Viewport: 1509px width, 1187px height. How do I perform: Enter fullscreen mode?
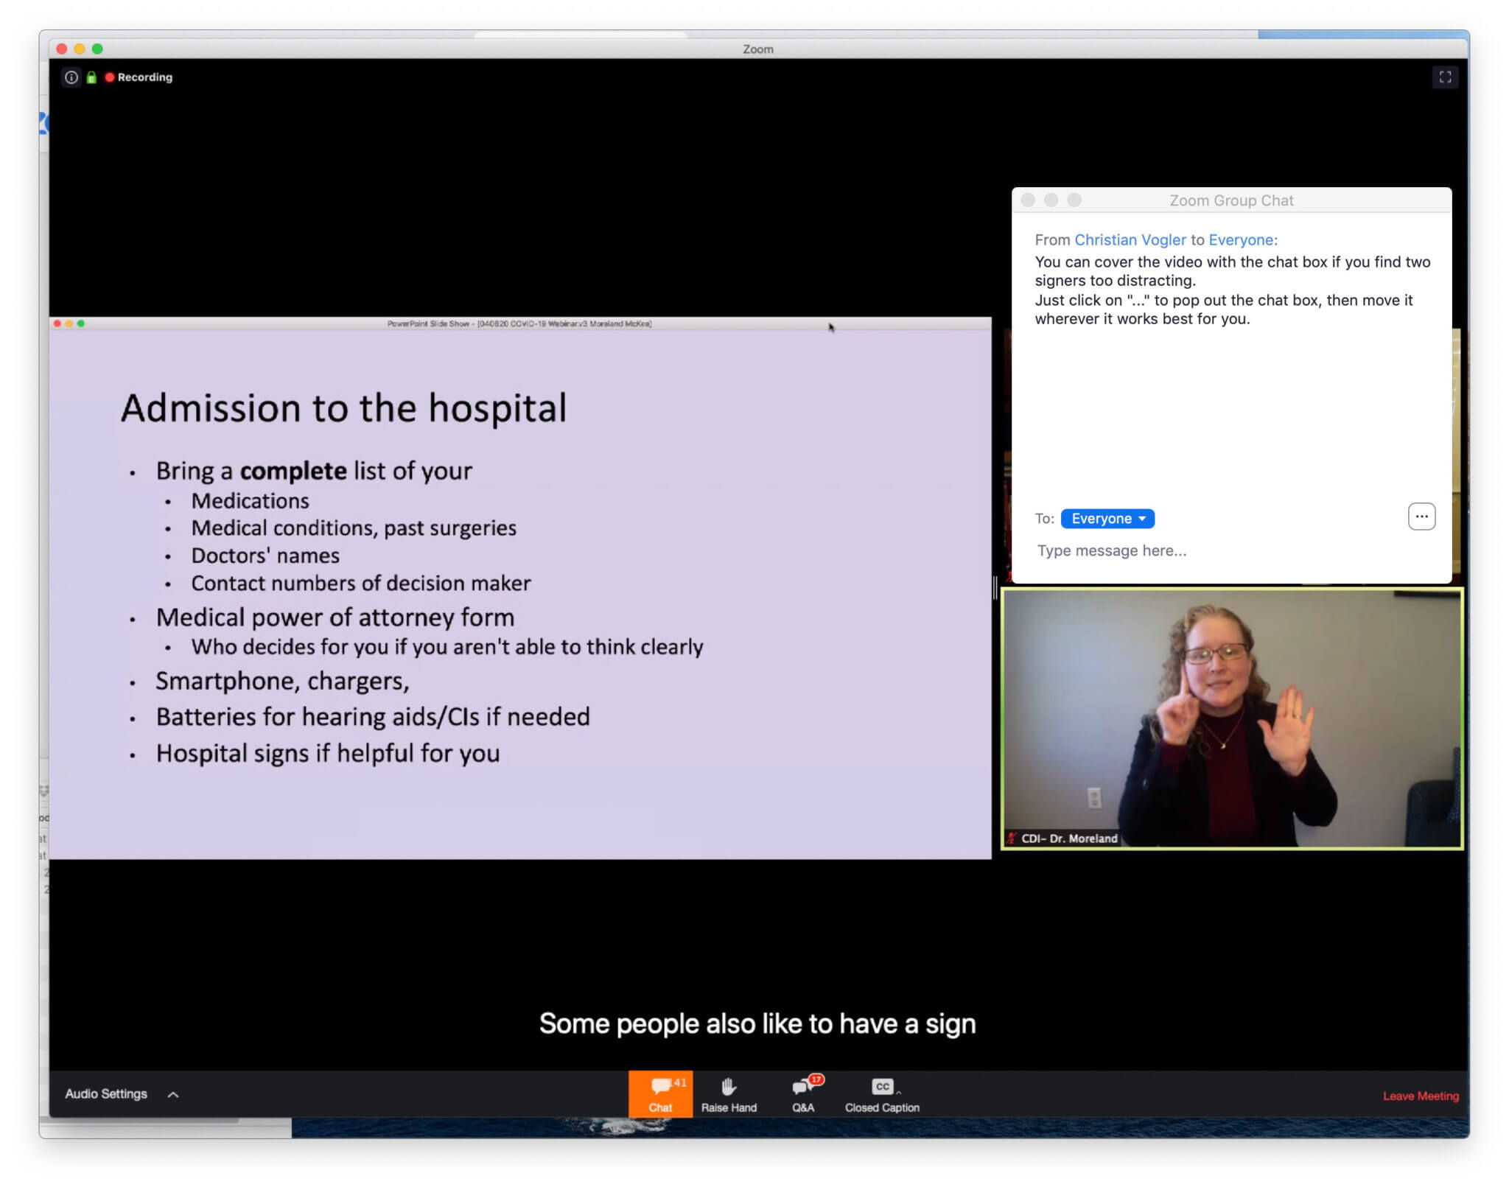tap(1446, 77)
